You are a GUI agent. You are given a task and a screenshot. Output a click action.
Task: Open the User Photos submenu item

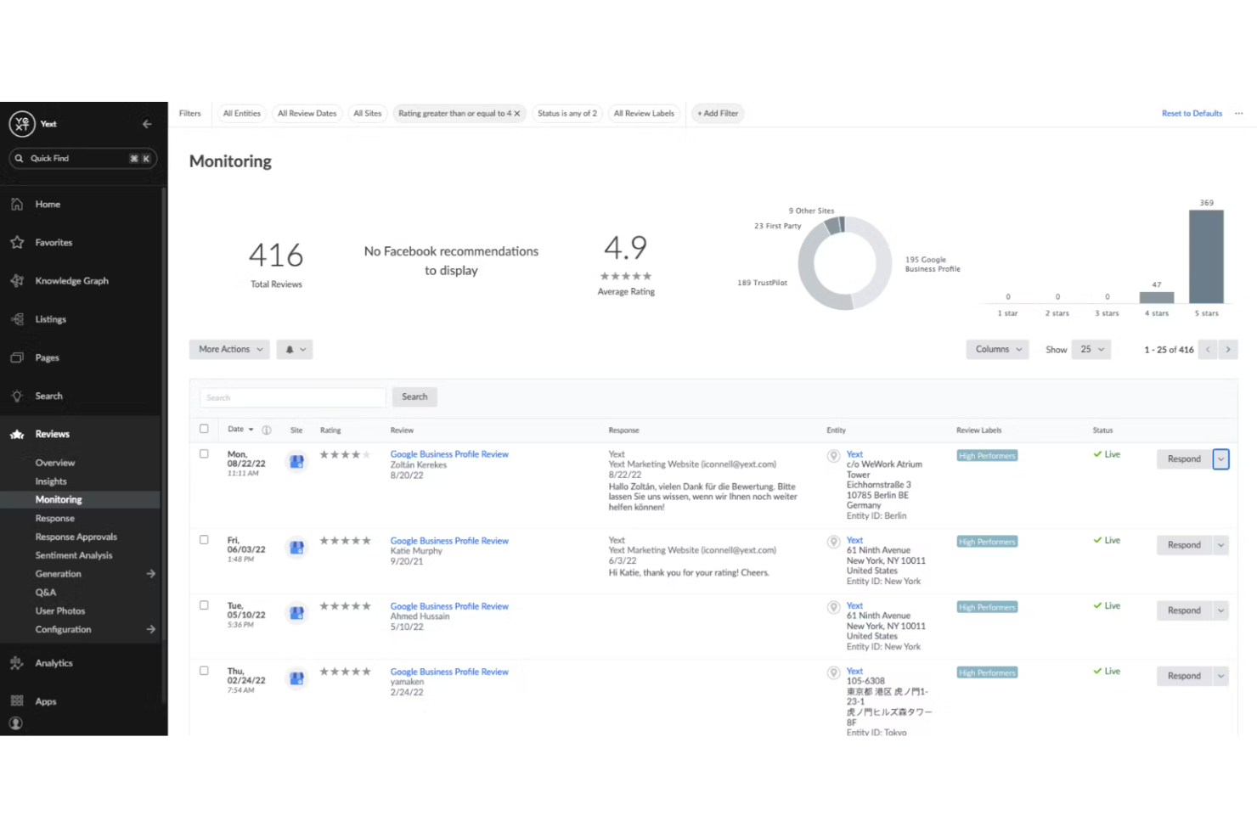coord(60,611)
